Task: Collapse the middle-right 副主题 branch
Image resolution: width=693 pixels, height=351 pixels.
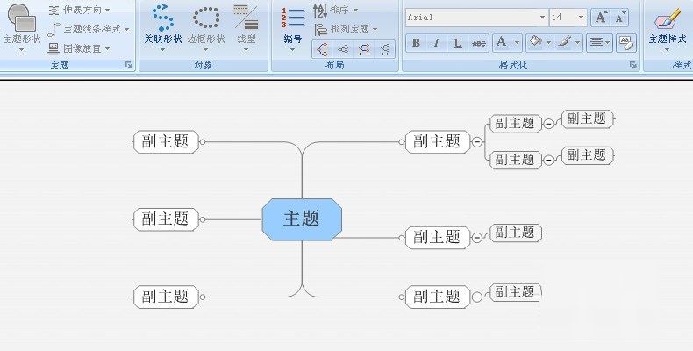Action: click(477, 238)
